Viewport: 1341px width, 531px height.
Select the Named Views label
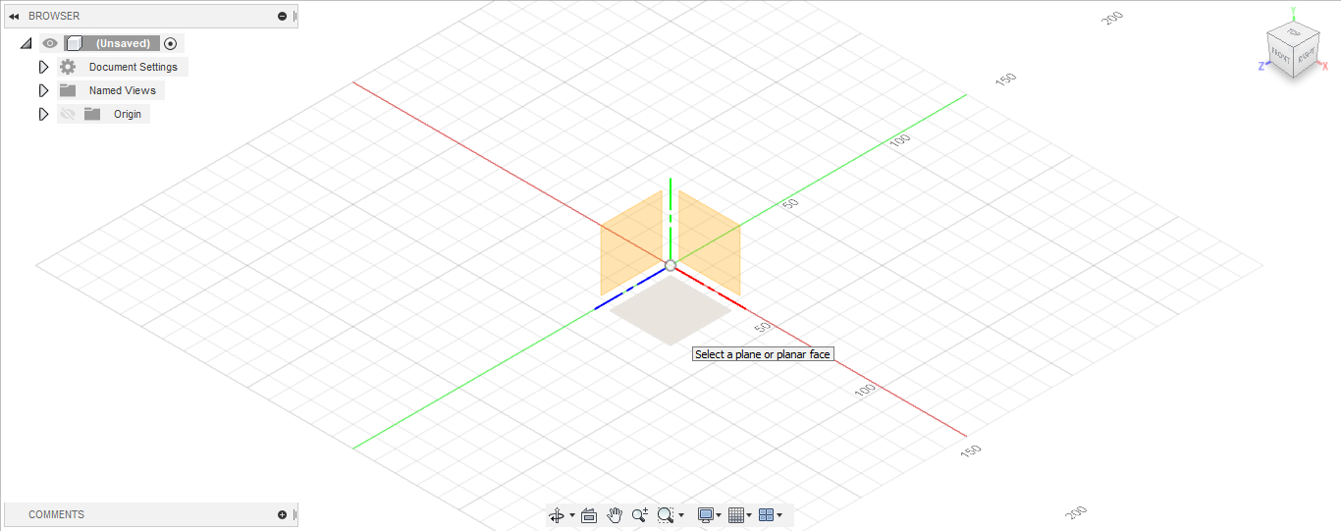click(x=123, y=90)
